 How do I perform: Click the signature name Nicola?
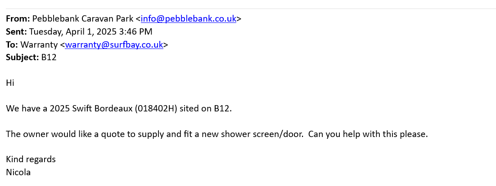coord(18,172)
